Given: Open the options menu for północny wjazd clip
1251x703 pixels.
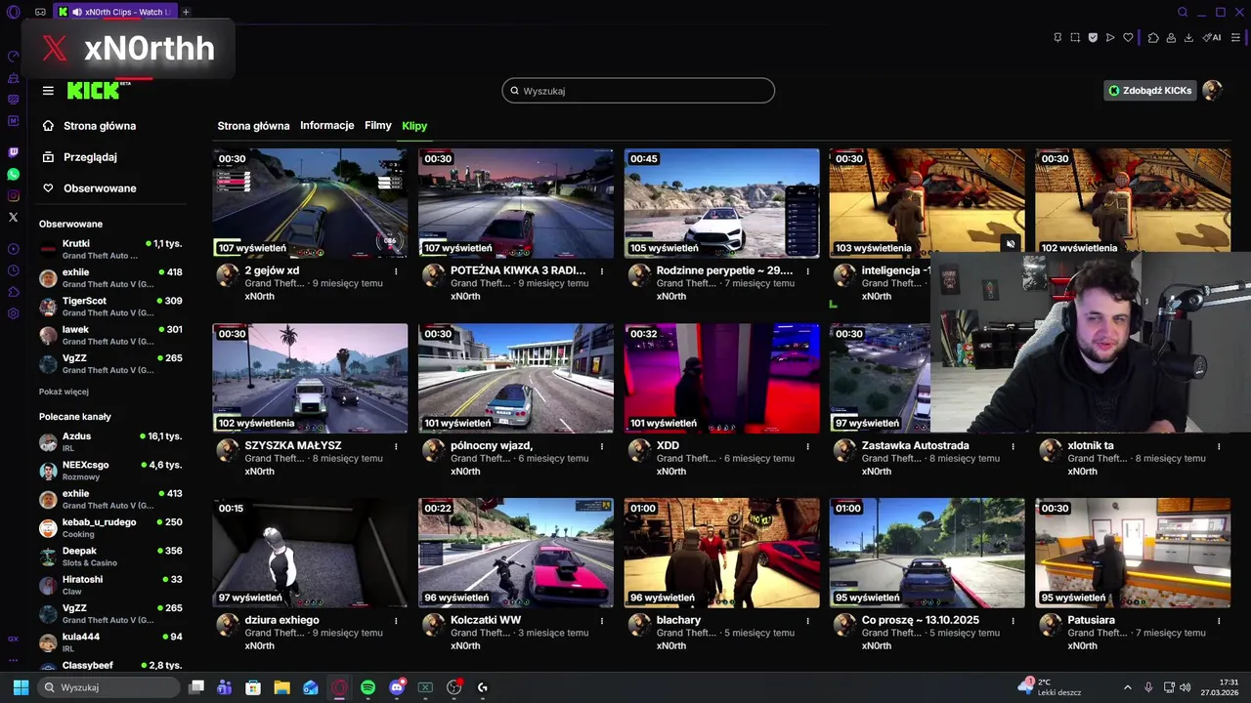Looking at the screenshot, I should [602, 446].
